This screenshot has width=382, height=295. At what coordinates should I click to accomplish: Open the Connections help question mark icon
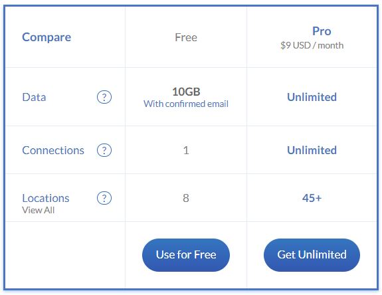tap(104, 150)
